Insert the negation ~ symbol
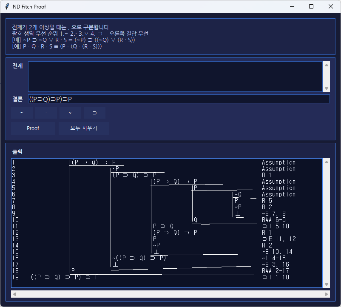The image size is (341, 307). pyautogui.click(x=22, y=113)
